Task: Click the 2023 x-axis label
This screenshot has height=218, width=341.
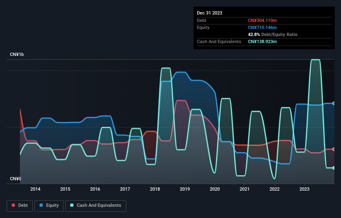Action: click(x=304, y=189)
